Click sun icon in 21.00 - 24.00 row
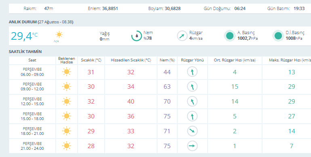Viewport: 311px width, 157px height. click(67, 146)
